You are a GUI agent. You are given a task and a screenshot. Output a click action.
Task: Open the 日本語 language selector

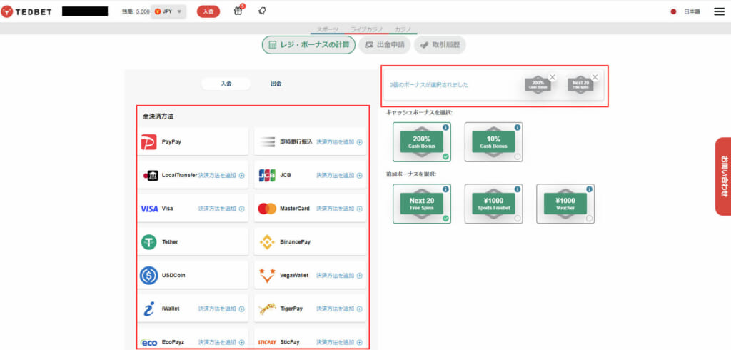tap(692, 11)
